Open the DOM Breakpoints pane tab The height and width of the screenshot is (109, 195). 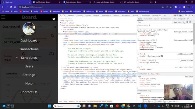coord(179,19)
